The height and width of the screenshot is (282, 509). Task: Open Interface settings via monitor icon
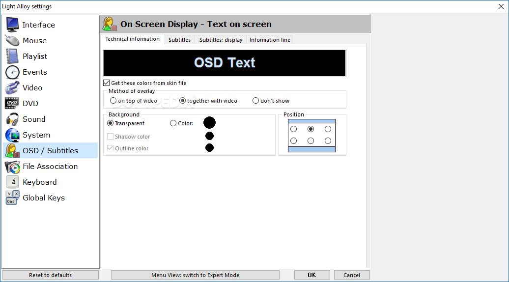click(x=12, y=25)
